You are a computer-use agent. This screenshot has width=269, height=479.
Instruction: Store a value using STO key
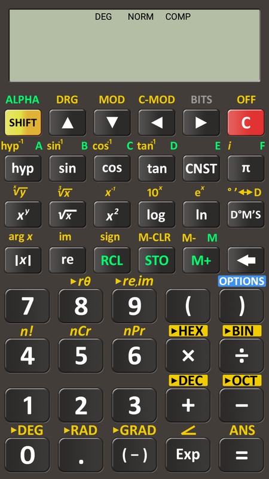tap(157, 260)
